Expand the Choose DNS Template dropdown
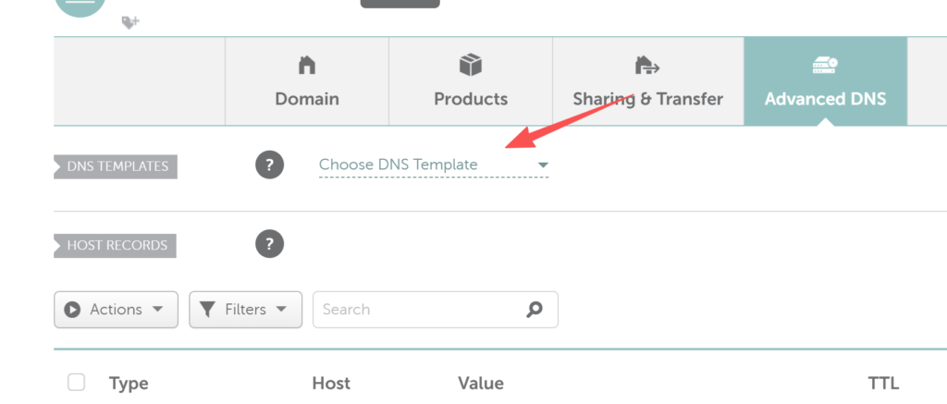The width and height of the screenshot is (947, 404). coord(434,165)
